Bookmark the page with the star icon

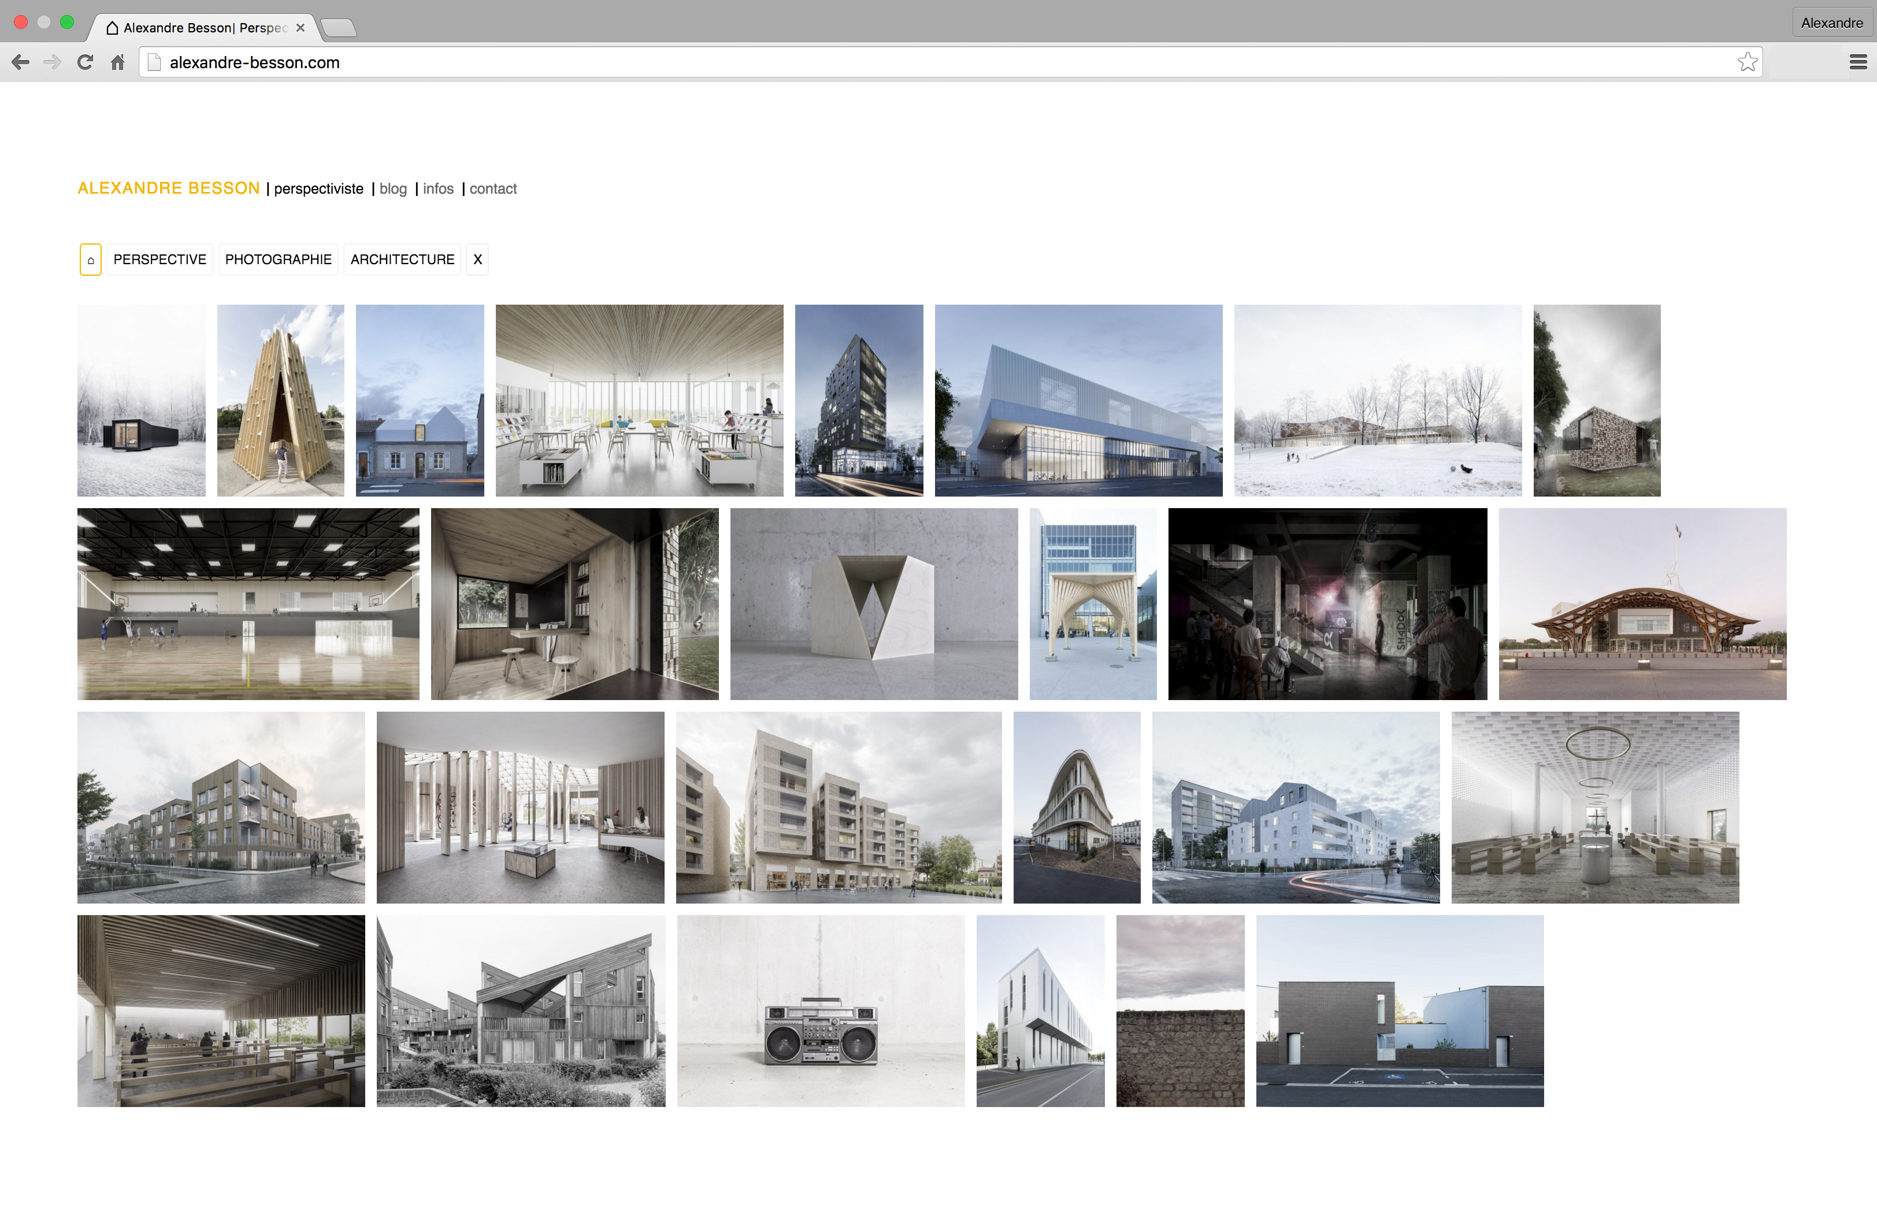(x=1747, y=62)
